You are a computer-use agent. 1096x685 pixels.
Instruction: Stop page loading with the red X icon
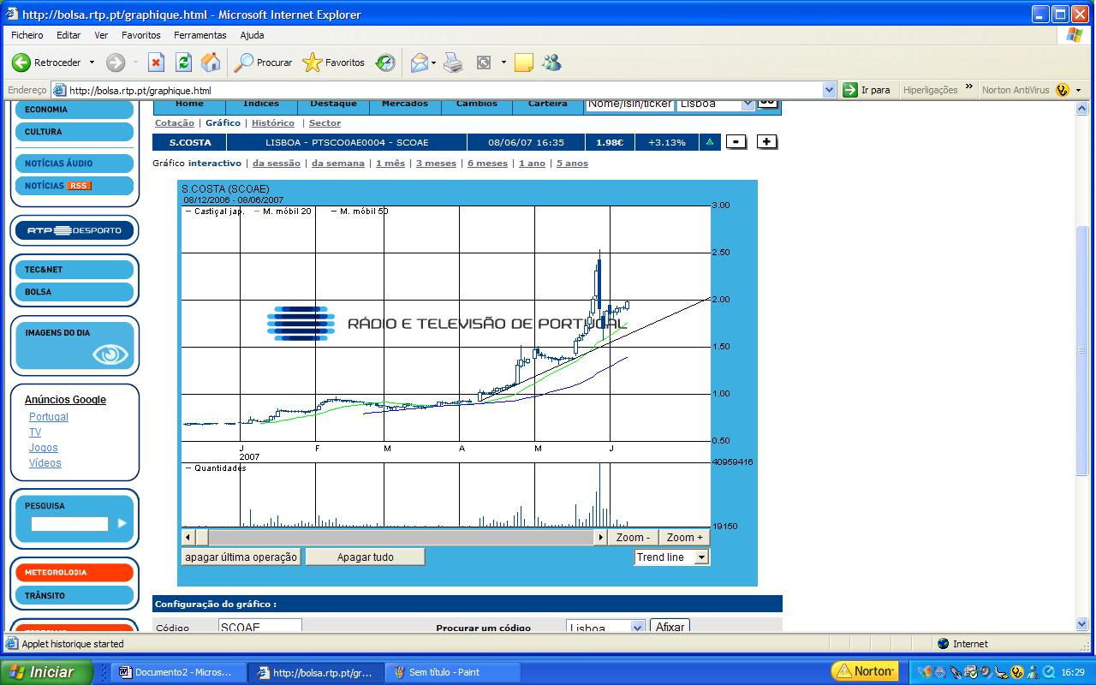tap(156, 63)
